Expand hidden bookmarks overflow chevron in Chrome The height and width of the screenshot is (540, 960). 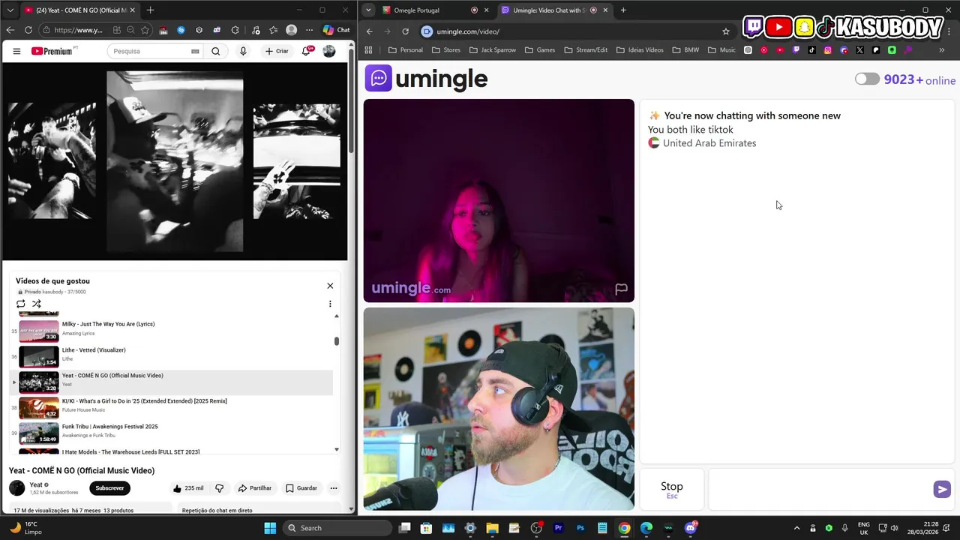pos(941,50)
